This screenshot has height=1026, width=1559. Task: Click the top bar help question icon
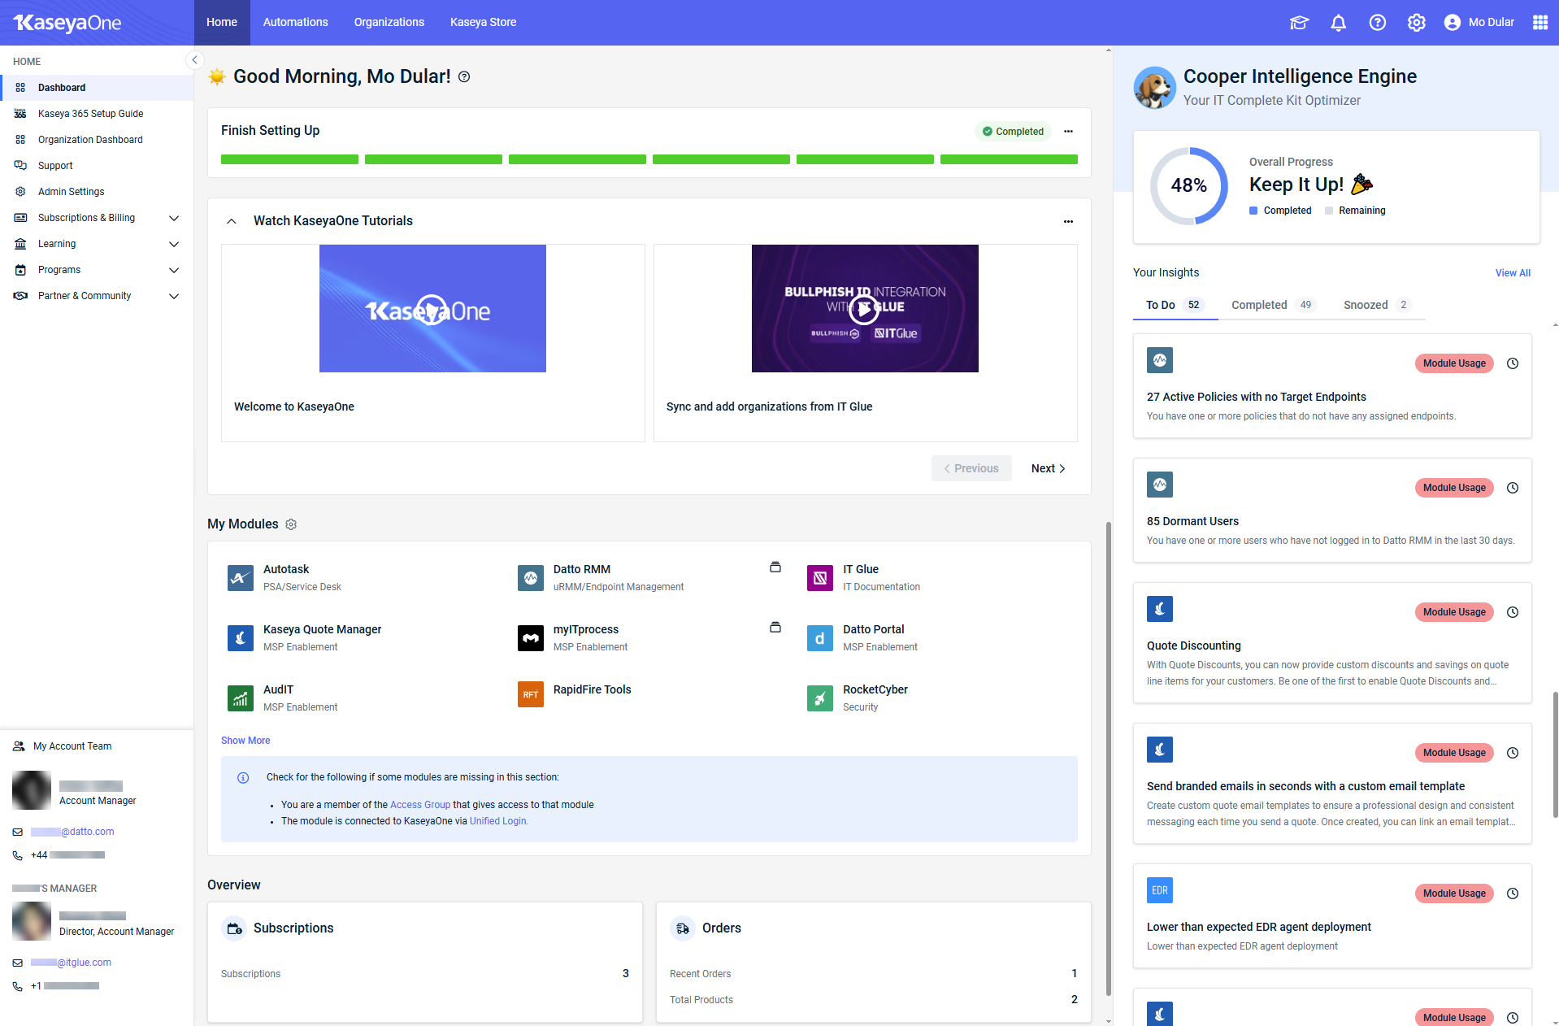tap(1377, 23)
